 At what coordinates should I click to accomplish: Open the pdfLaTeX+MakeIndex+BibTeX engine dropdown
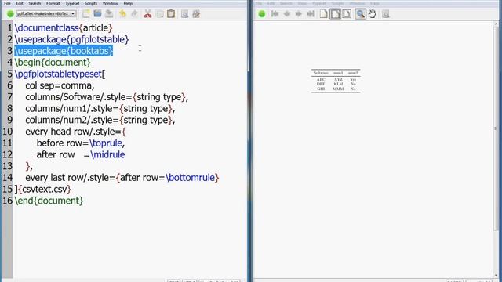pyautogui.click(x=46, y=14)
